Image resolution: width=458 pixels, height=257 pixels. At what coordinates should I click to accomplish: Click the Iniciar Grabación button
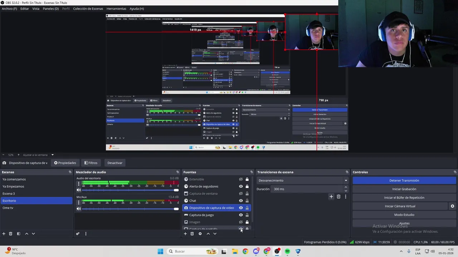tap(404, 189)
